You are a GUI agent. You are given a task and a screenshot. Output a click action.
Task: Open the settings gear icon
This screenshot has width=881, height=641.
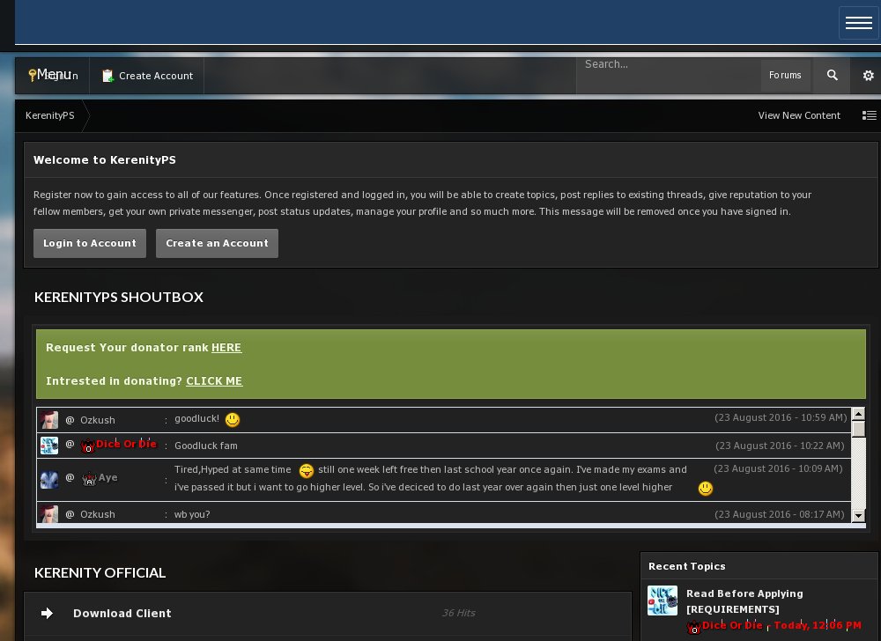pyautogui.click(x=868, y=76)
